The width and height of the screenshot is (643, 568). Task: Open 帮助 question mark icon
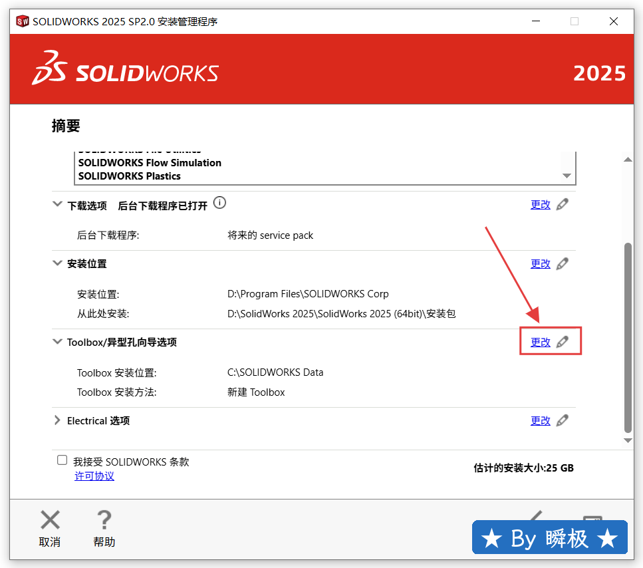click(104, 520)
